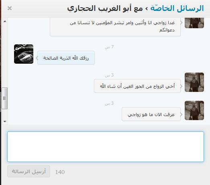
Task: Select the message starting with غدا زواجي
Action: click(115, 27)
